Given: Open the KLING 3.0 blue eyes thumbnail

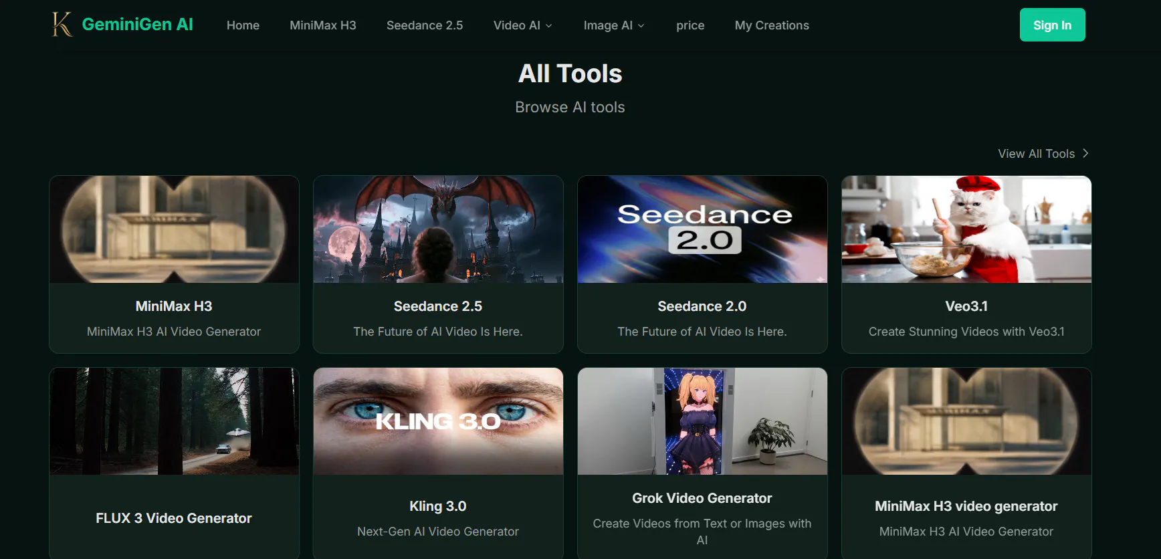Looking at the screenshot, I should (438, 421).
